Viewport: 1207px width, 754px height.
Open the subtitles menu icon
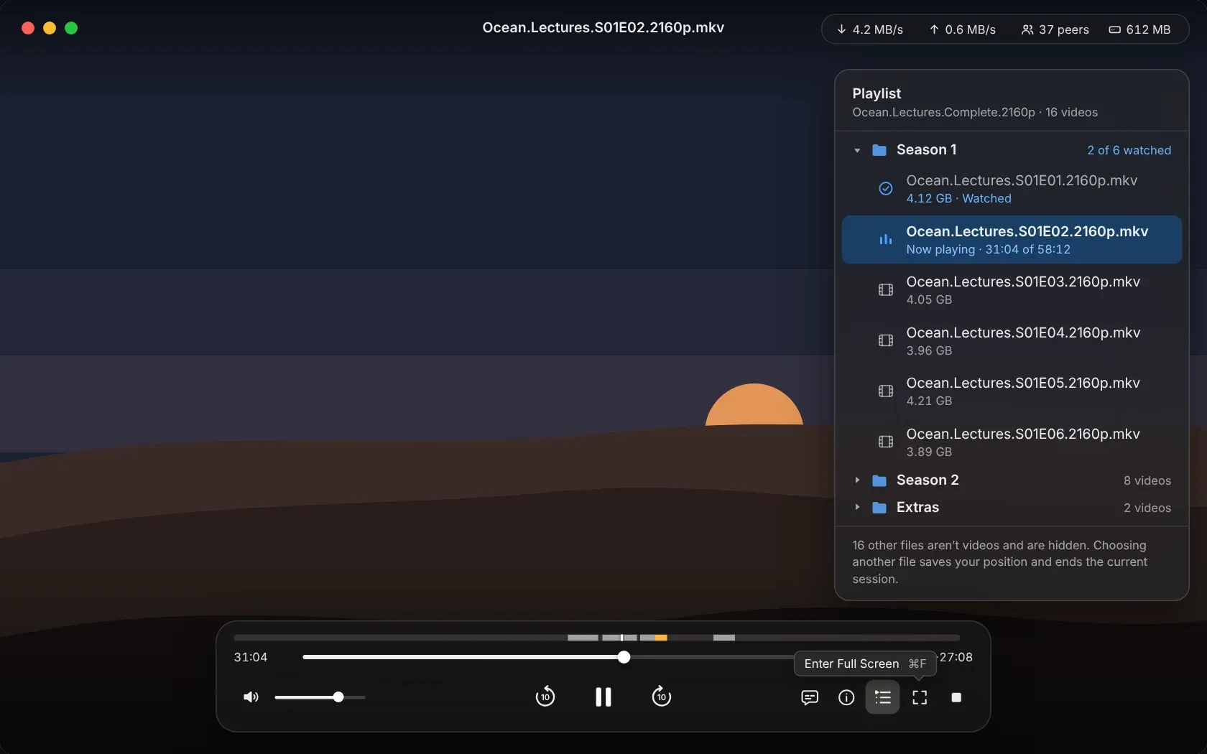(810, 698)
